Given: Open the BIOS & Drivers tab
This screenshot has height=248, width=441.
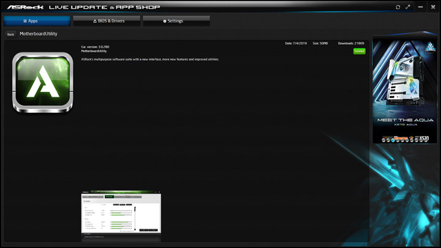Looking at the screenshot, I should (107, 21).
